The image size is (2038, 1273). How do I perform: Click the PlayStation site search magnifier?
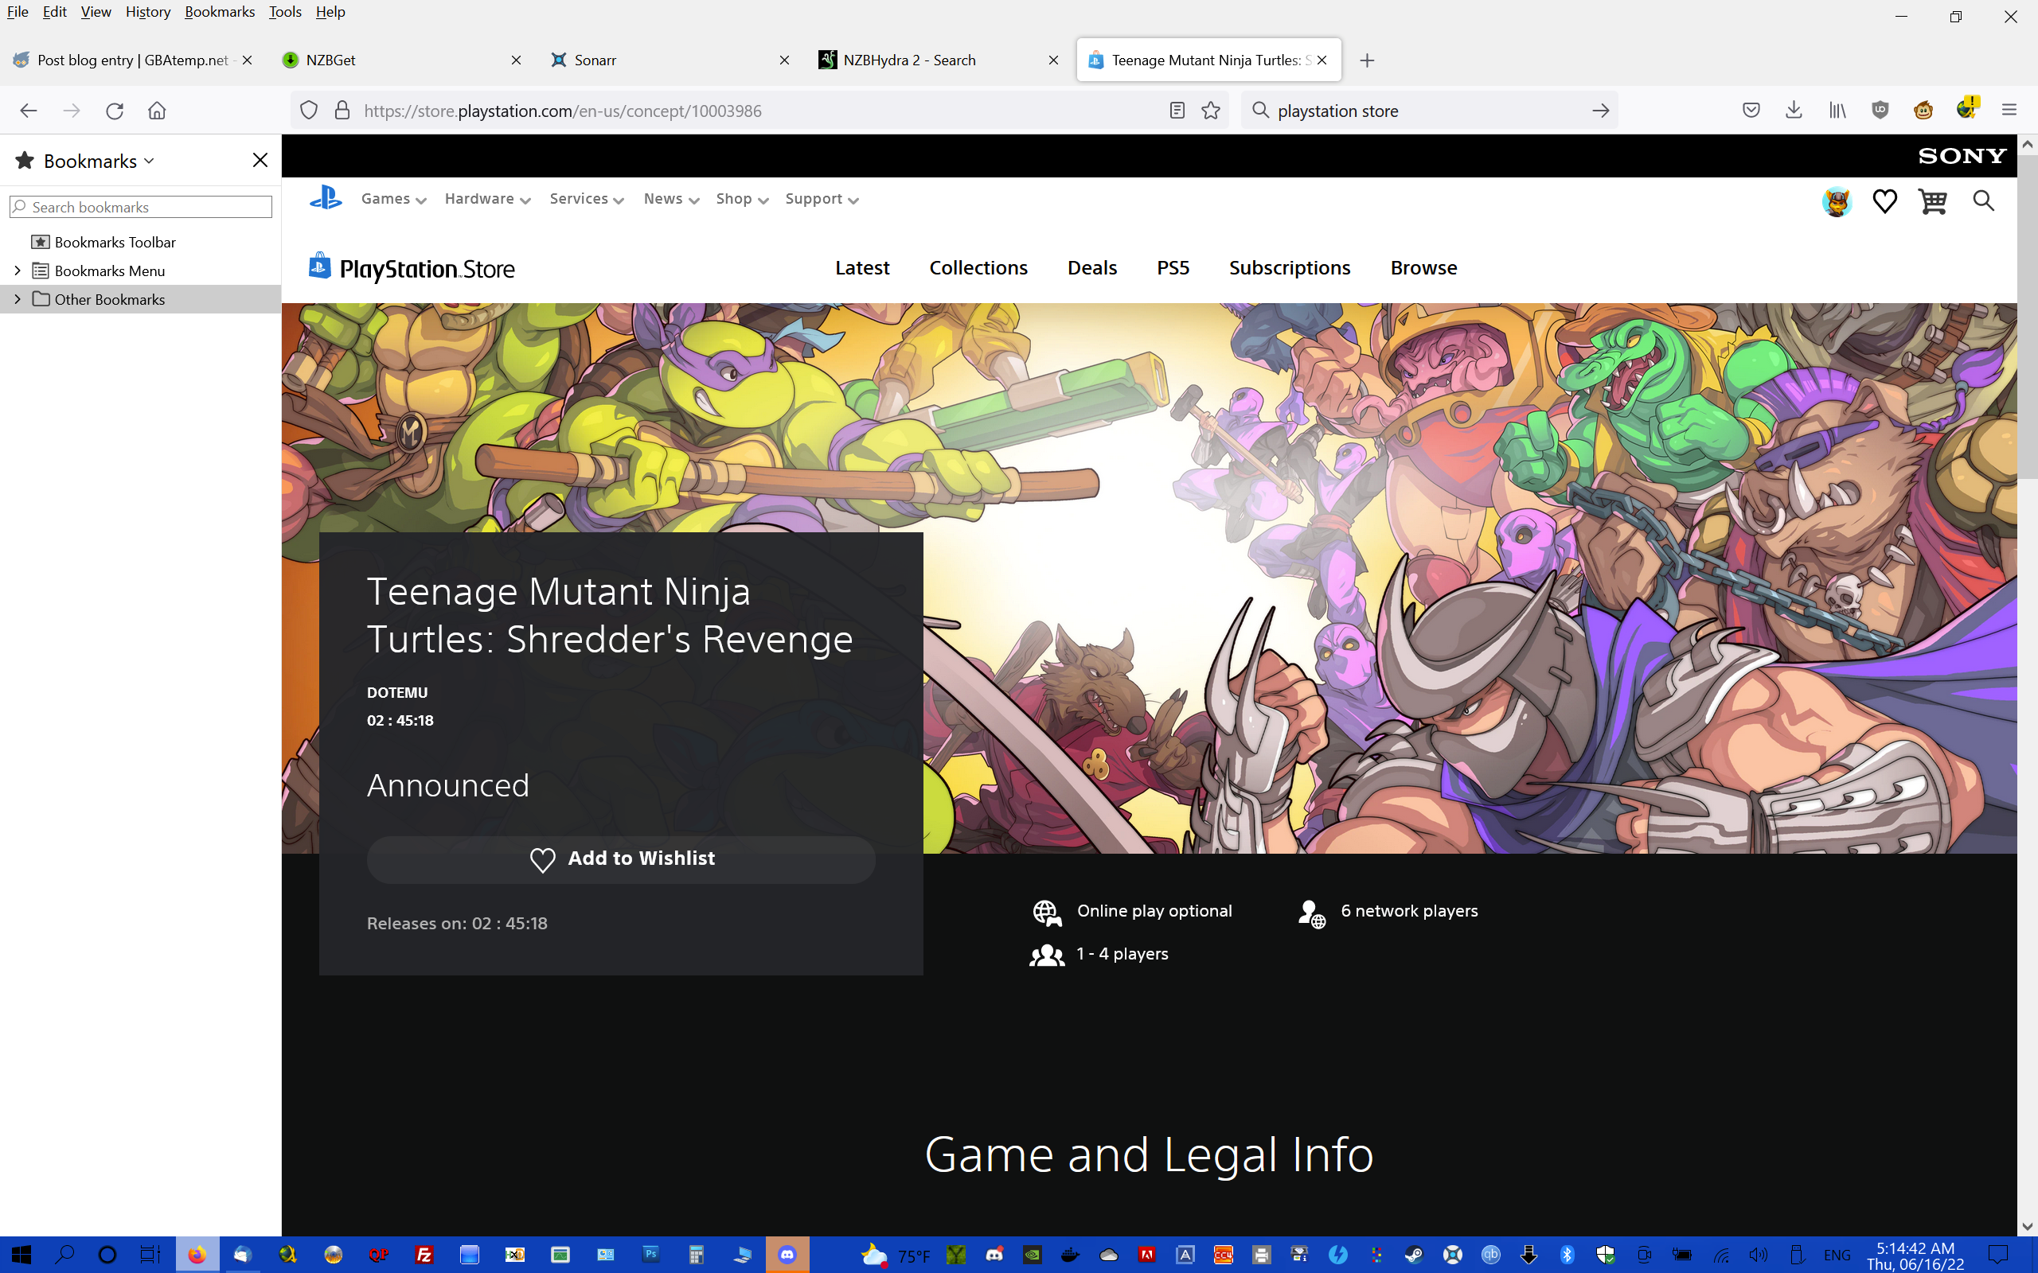click(x=1983, y=201)
